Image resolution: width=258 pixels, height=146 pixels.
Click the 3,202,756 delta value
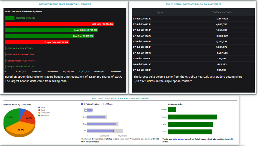[x=221, y=41]
